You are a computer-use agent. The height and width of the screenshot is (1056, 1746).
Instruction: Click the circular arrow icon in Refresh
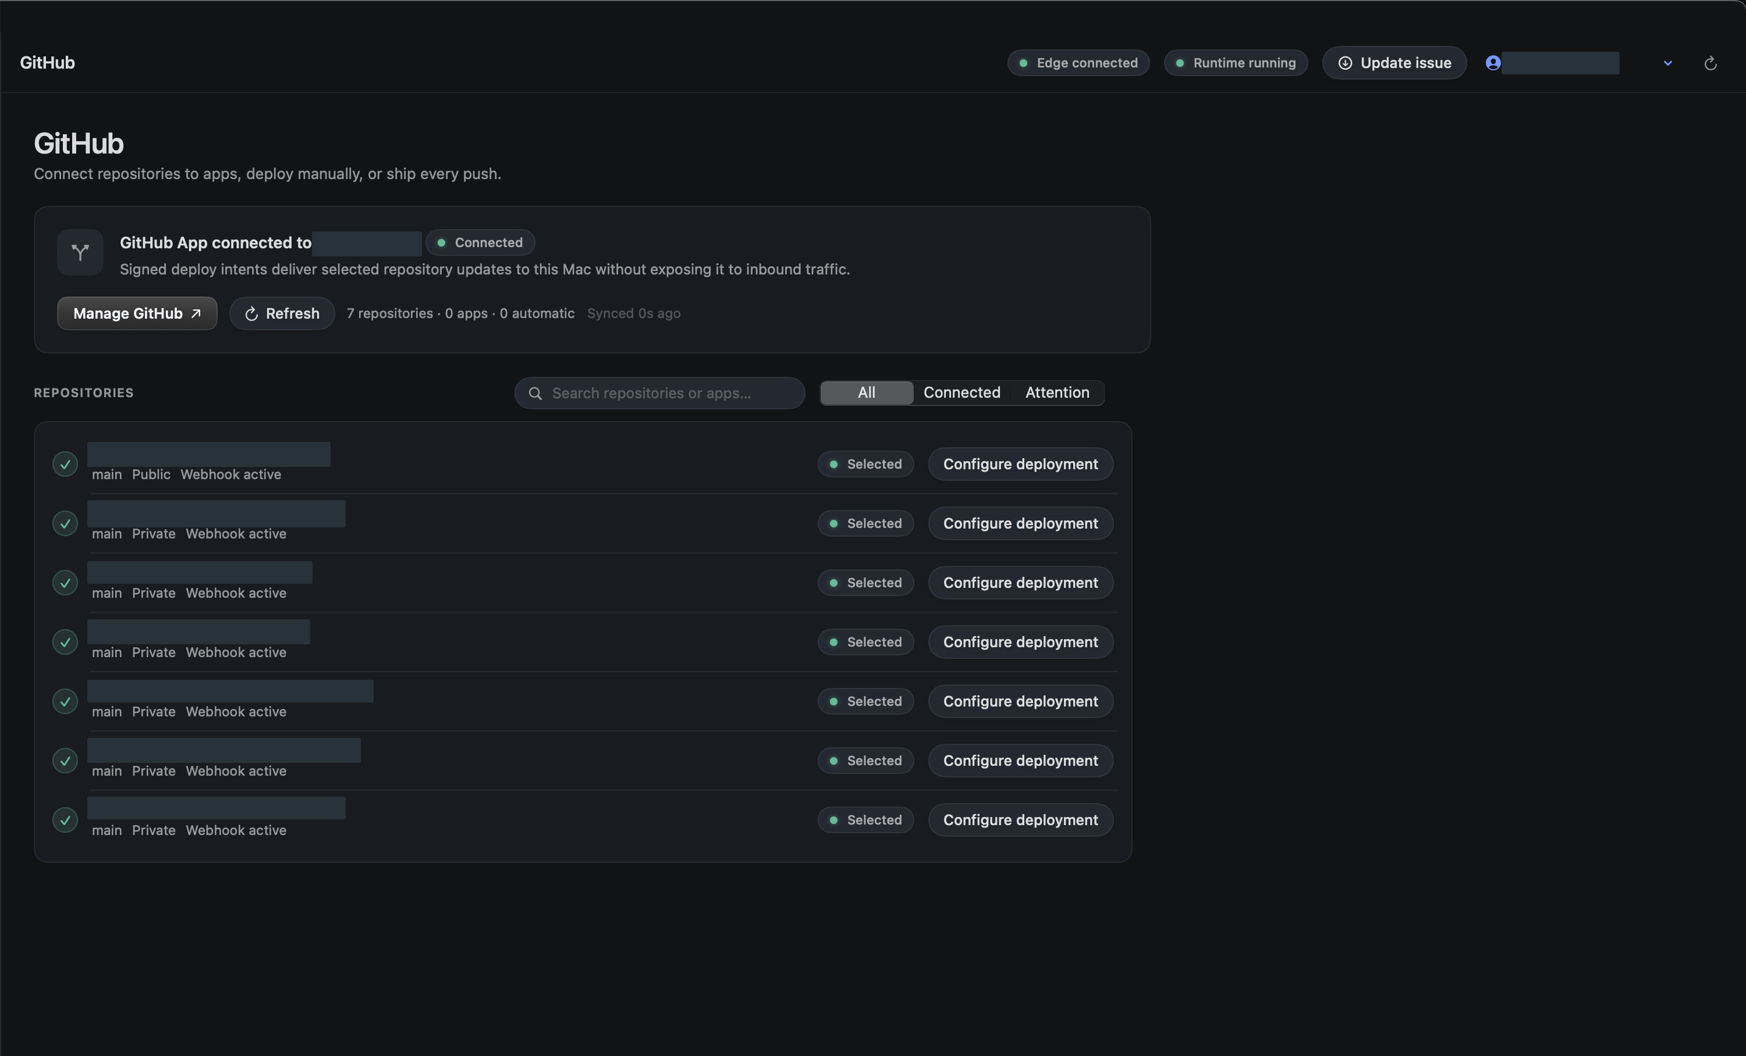coord(251,313)
